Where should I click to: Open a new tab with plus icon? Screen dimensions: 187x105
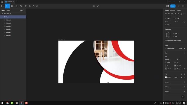17,2
